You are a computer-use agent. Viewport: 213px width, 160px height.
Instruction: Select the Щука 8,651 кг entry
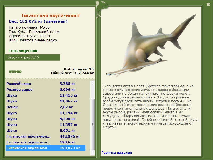(x=46, y=130)
